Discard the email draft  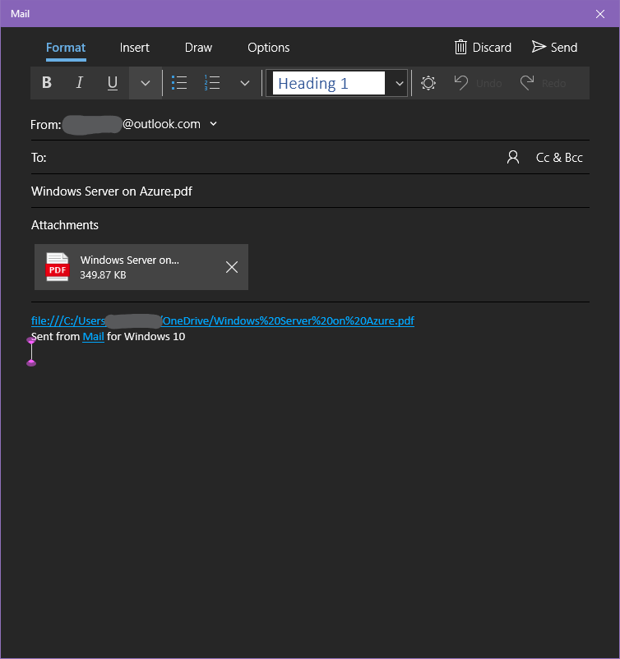coord(483,47)
